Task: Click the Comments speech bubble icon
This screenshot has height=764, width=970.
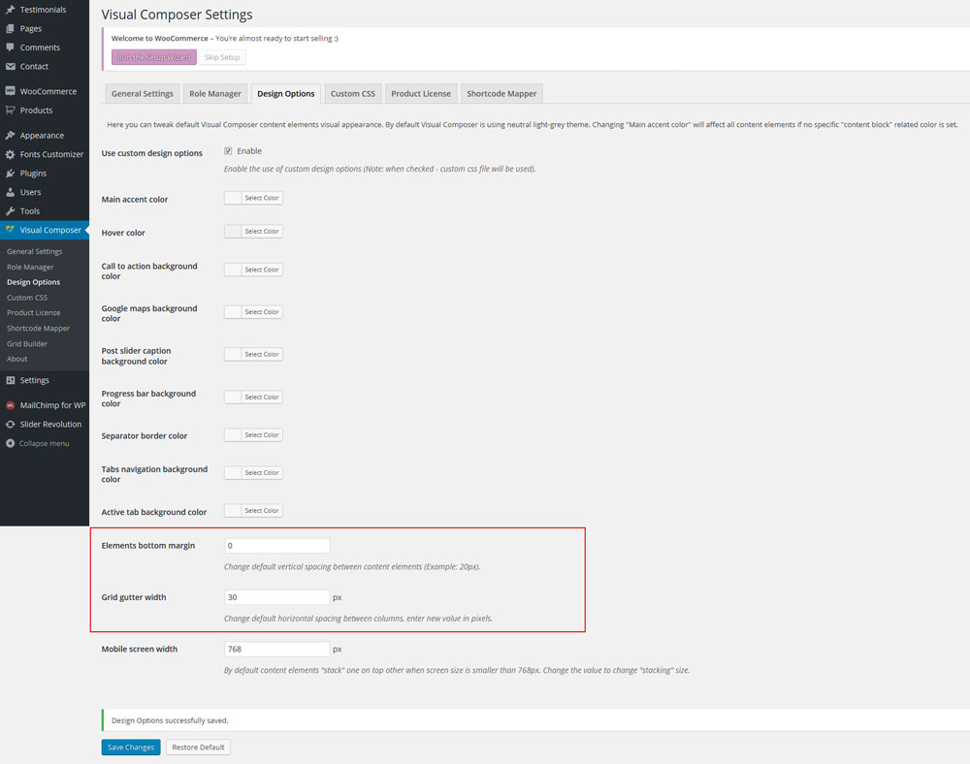Action: click(10, 48)
